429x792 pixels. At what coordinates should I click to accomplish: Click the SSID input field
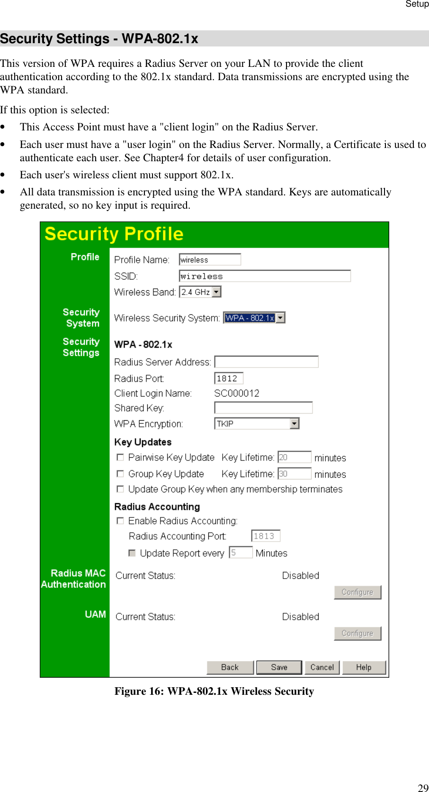tap(264, 276)
